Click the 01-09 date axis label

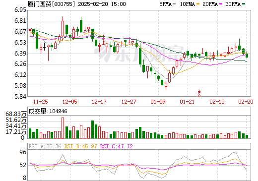pyautogui.click(x=158, y=102)
